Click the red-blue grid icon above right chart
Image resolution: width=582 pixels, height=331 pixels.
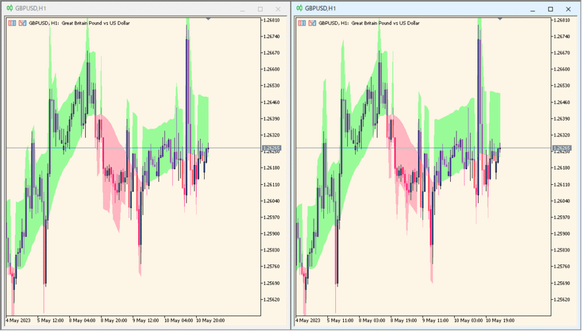pyautogui.click(x=302, y=23)
